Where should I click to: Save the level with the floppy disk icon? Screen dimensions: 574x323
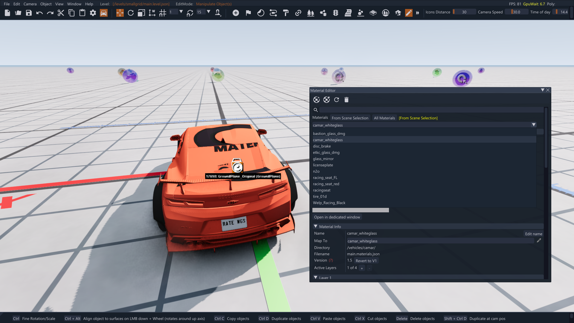tap(29, 13)
